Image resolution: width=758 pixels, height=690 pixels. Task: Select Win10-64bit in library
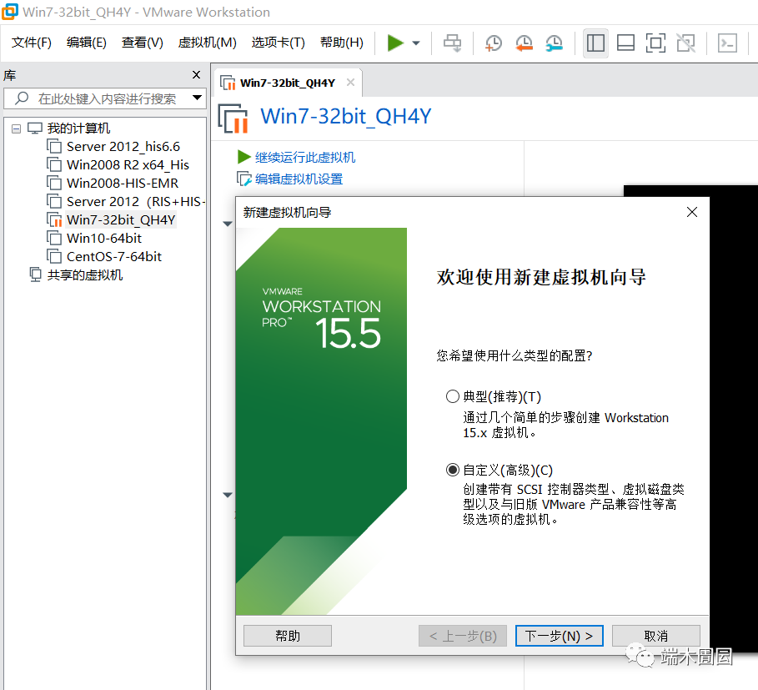(x=104, y=239)
